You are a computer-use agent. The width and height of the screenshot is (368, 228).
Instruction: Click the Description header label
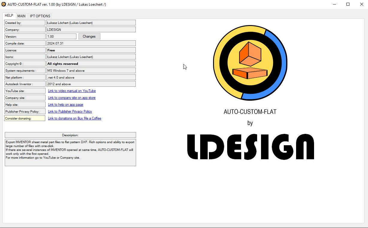[x=70, y=135]
